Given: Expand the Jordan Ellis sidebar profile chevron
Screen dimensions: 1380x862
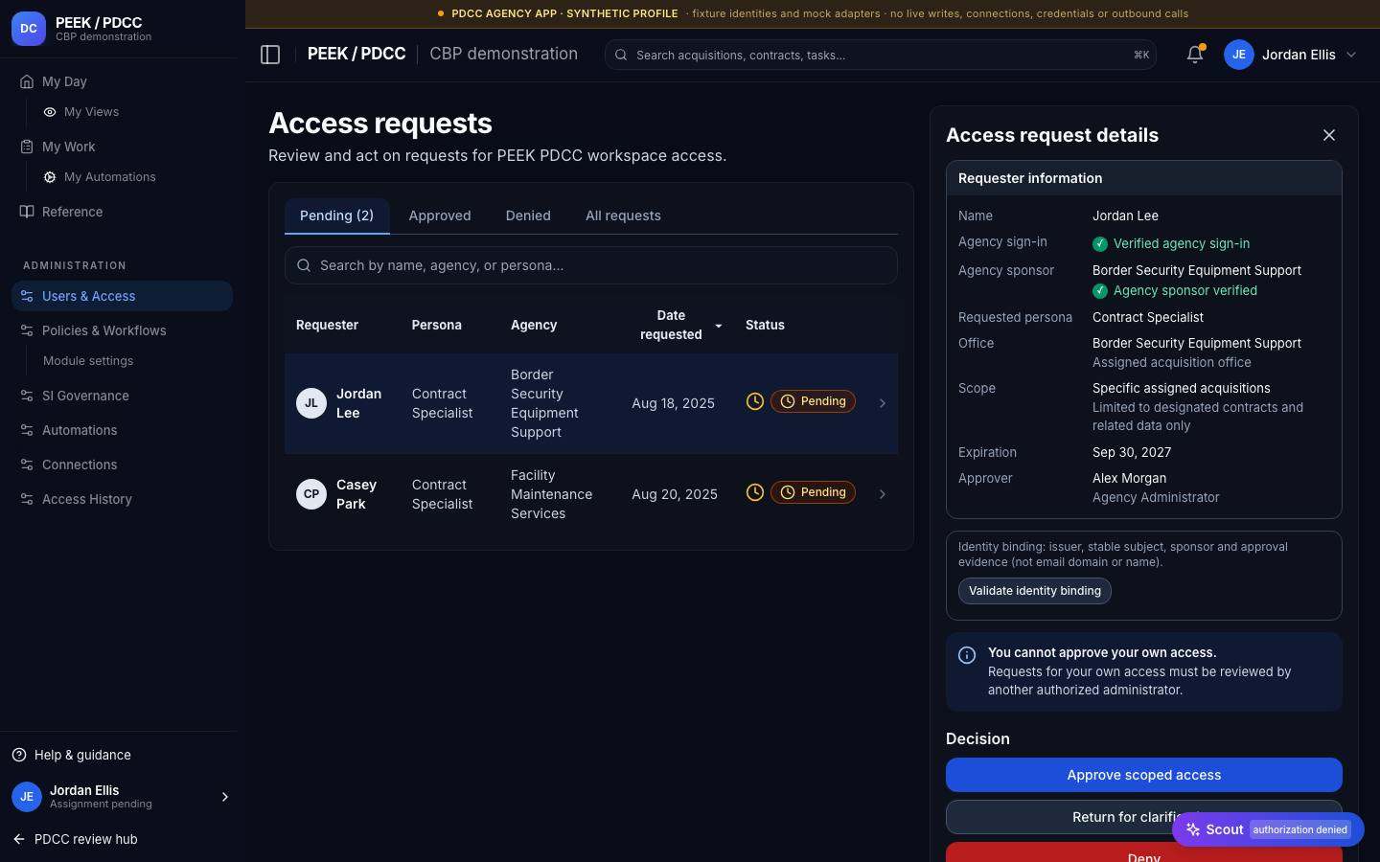Looking at the screenshot, I should pyautogui.click(x=225, y=797).
